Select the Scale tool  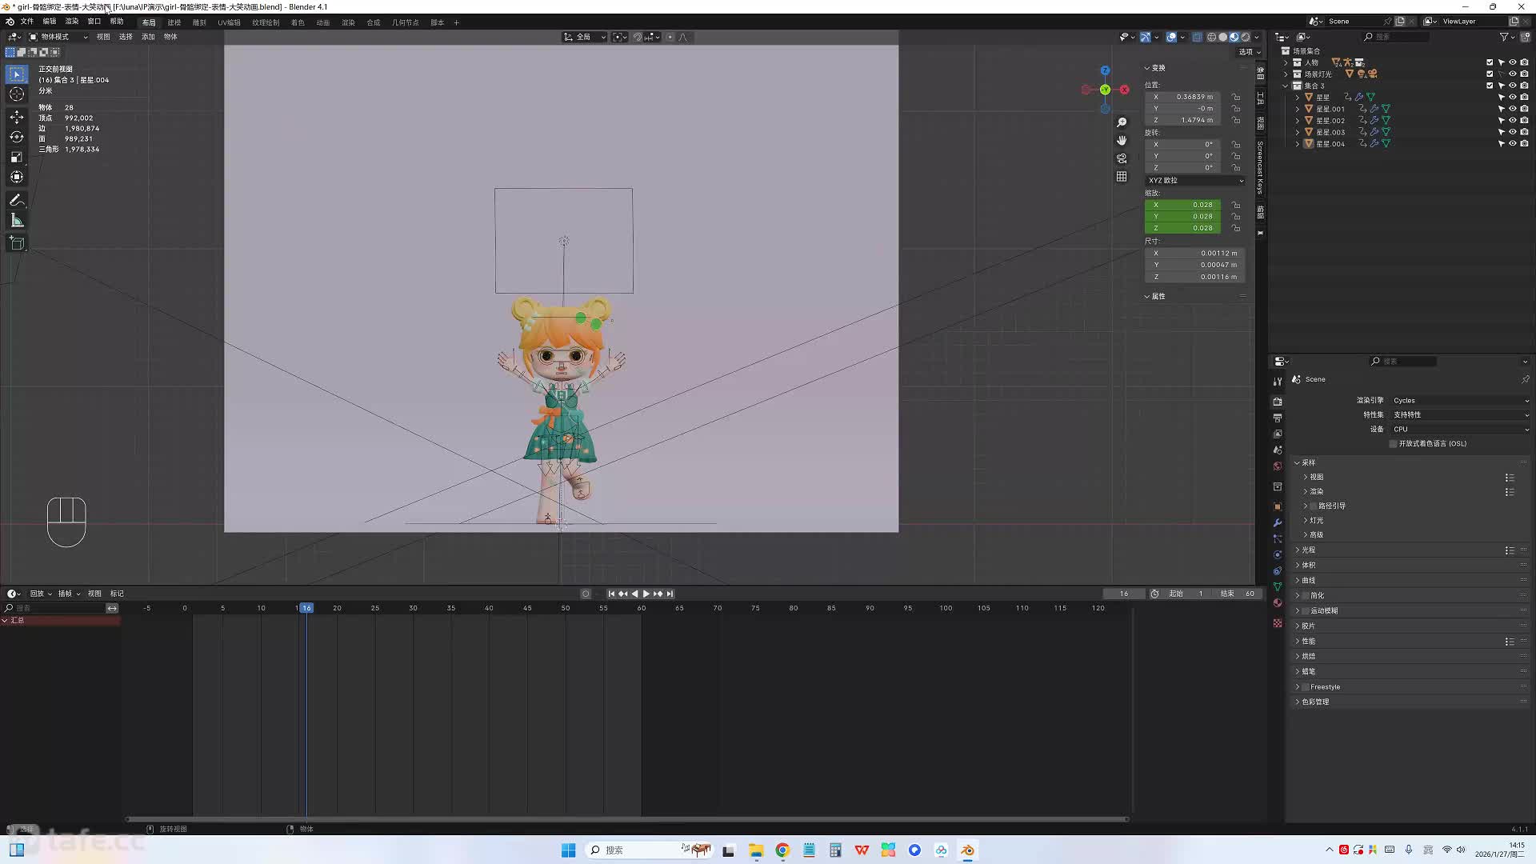point(17,157)
